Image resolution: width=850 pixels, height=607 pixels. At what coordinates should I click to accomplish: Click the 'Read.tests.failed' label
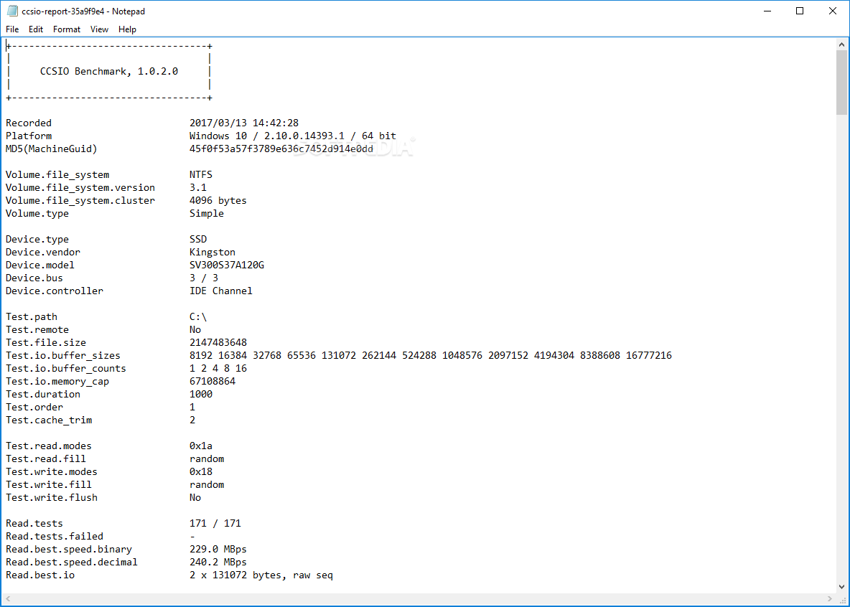(55, 537)
